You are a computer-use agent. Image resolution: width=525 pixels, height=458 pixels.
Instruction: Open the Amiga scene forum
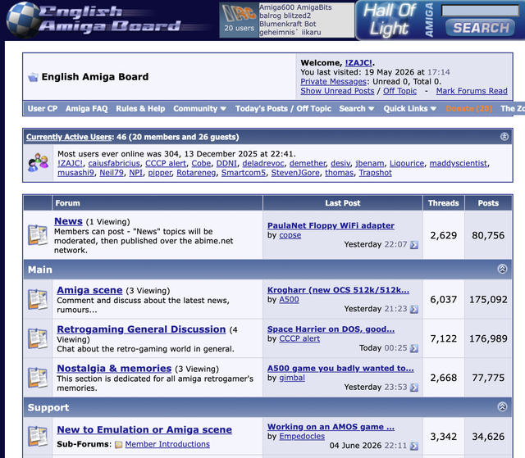pos(89,290)
